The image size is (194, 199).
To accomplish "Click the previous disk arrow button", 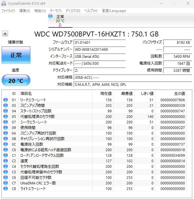I will click(x=5, y=34).
